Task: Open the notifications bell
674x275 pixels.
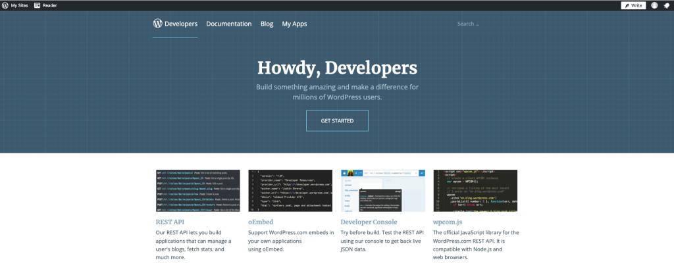Action: click(x=666, y=5)
